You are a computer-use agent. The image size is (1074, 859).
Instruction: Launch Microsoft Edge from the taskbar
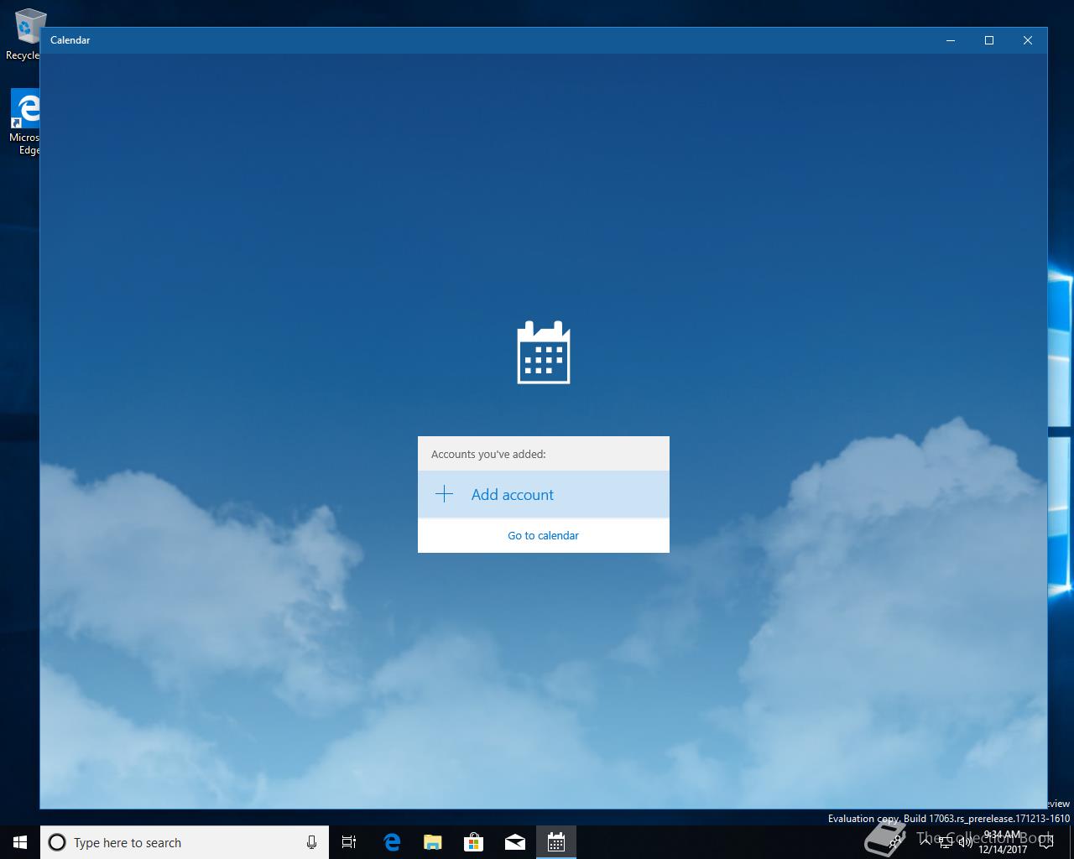[x=391, y=842]
